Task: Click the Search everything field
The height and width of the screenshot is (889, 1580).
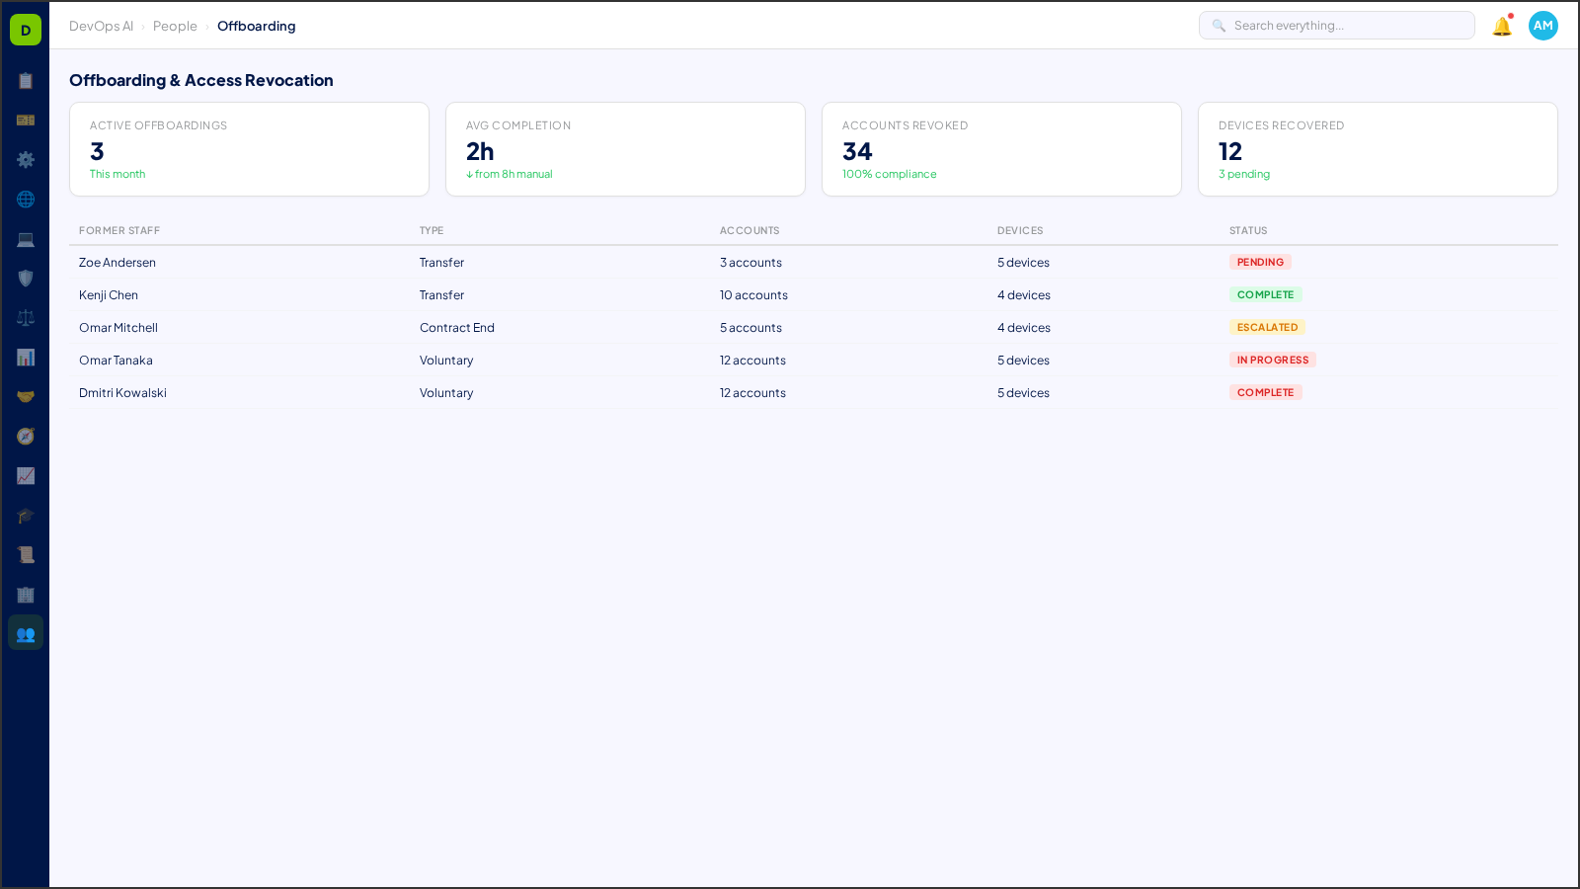Action: click(1336, 25)
